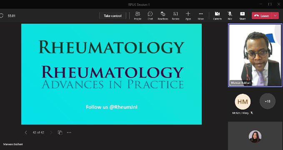
Task: Open the meeting Chat
Action: (x=150, y=16)
